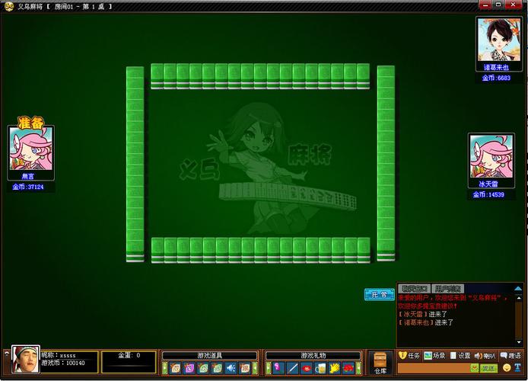Click chat scrollbar up arrow
Image resolution: width=528 pixels, height=381 pixels.
(519, 298)
